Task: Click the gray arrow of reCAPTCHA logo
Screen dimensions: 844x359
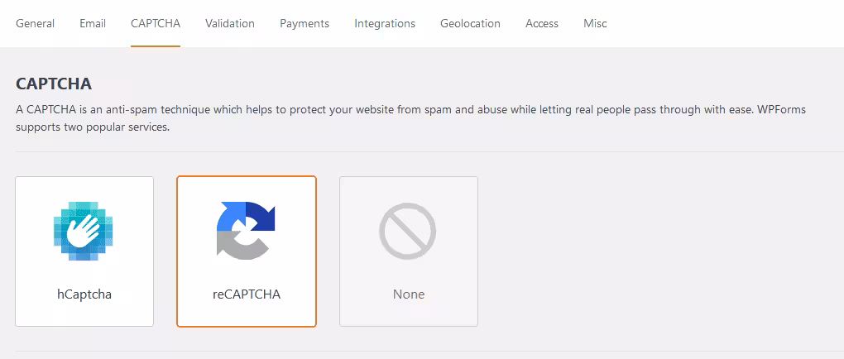Action: tap(240, 246)
